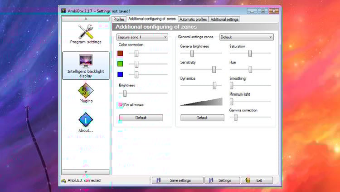The height and width of the screenshot is (192, 340).
Task: Click the AmbiBox title bar app icon
Action: 63,11
